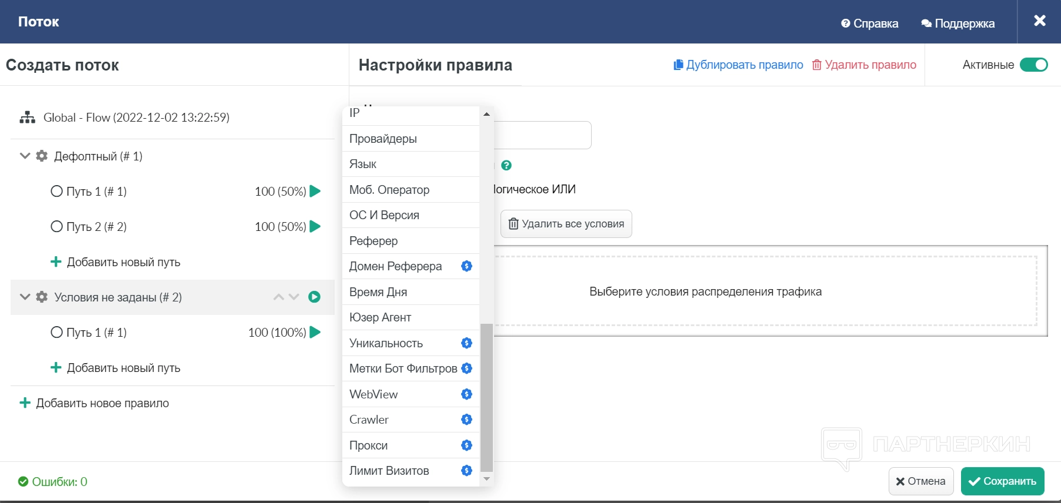Click the gear icon next to Дефолтный rule

pyautogui.click(x=42, y=156)
